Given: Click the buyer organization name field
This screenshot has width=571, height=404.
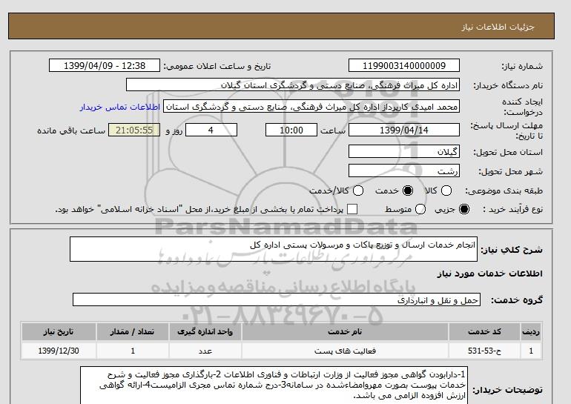Looking at the screenshot, I should point(293,85).
